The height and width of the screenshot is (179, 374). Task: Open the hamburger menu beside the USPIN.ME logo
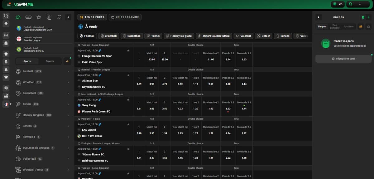(8, 4)
